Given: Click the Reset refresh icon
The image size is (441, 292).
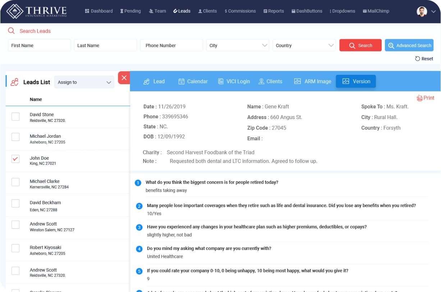Looking at the screenshot, I should 418,59.
